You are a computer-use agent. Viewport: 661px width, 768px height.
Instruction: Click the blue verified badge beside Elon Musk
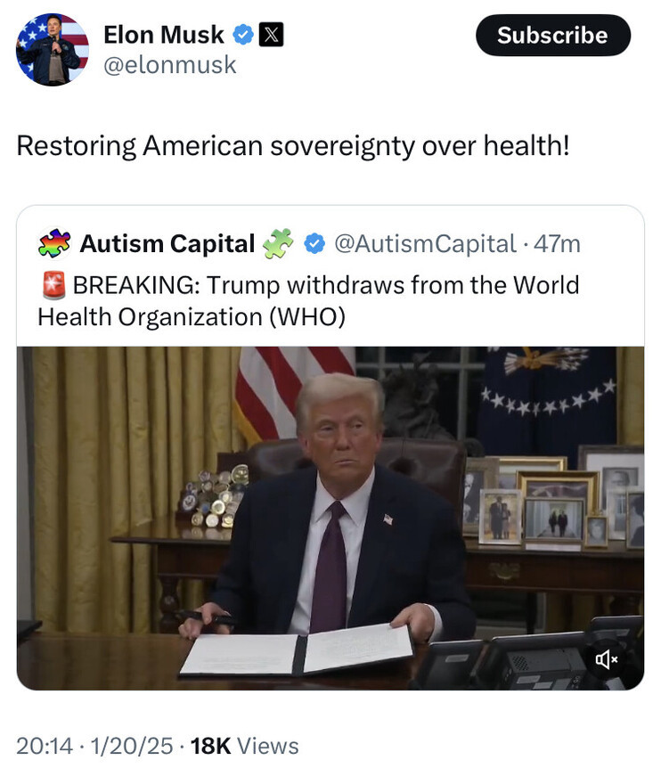(x=242, y=35)
